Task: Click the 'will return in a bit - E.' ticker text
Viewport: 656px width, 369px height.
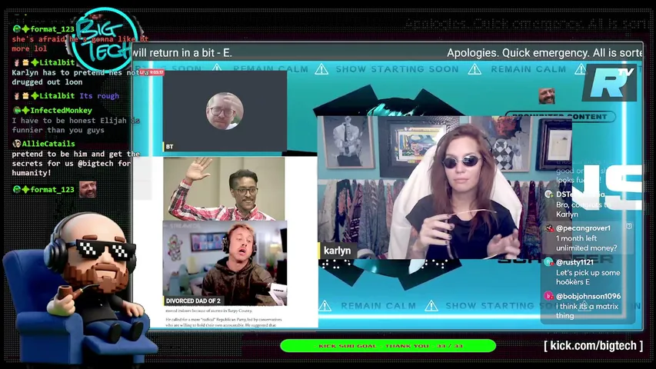Action: click(182, 53)
